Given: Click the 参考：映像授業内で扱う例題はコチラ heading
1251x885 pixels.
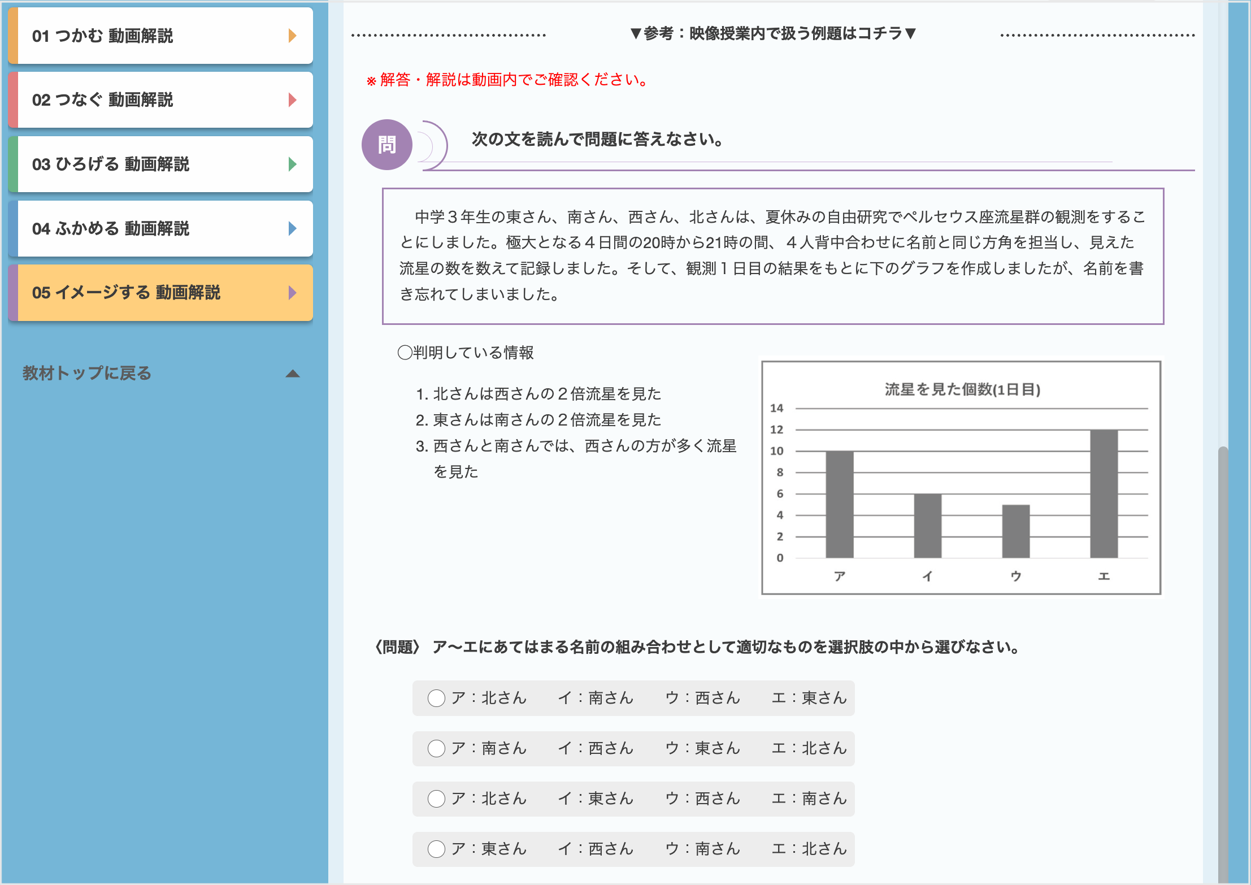Looking at the screenshot, I should point(773,34).
